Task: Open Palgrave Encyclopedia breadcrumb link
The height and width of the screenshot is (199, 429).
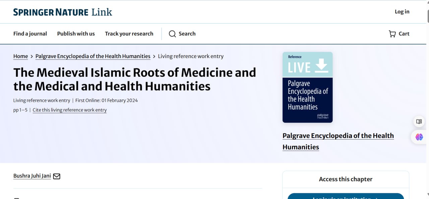Action: click(93, 56)
